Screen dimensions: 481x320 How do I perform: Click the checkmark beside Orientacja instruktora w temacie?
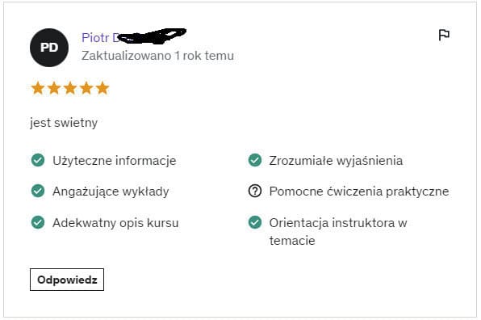(255, 222)
